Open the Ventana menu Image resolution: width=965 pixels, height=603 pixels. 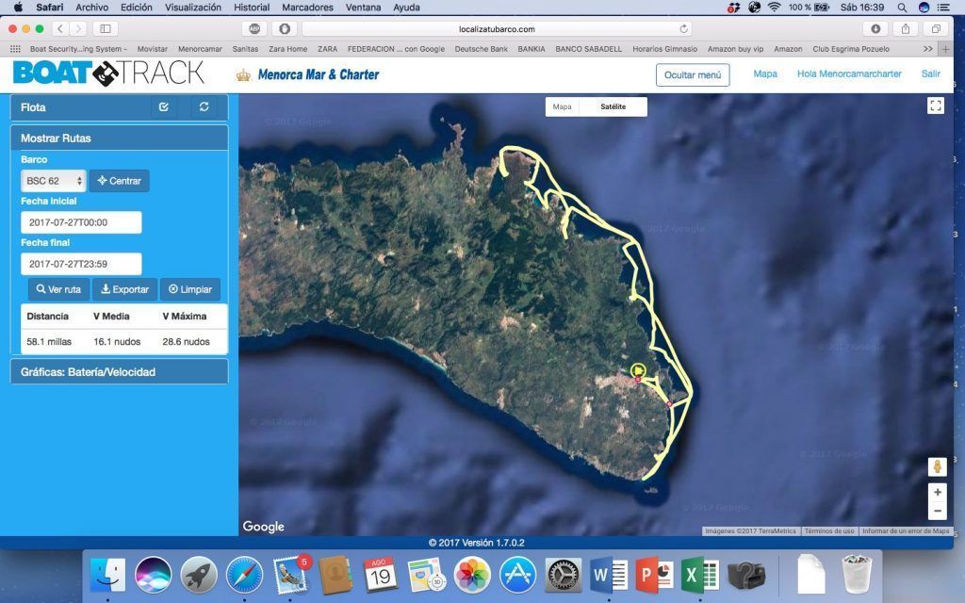click(x=363, y=8)
